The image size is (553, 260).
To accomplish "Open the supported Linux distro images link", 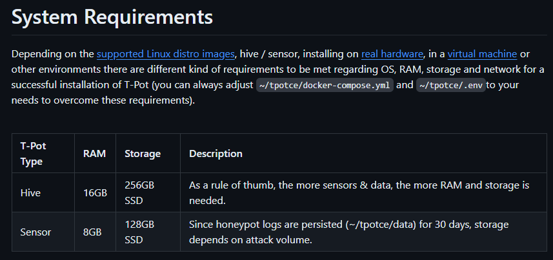I will coord(165,54).
